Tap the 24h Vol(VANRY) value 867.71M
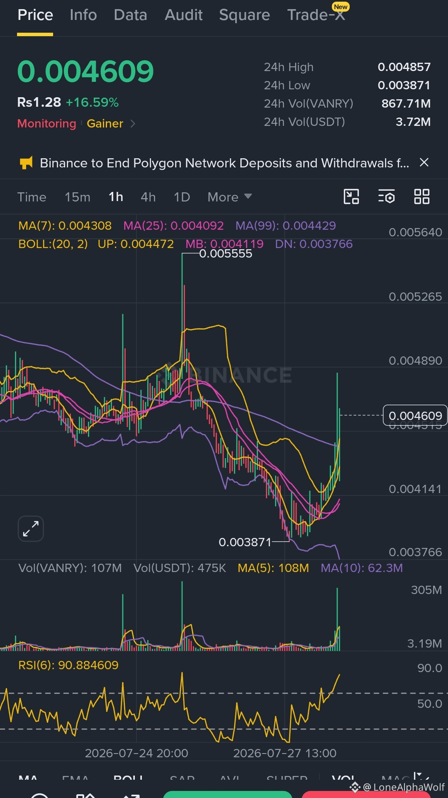448x798 pixels. point(406,103)
